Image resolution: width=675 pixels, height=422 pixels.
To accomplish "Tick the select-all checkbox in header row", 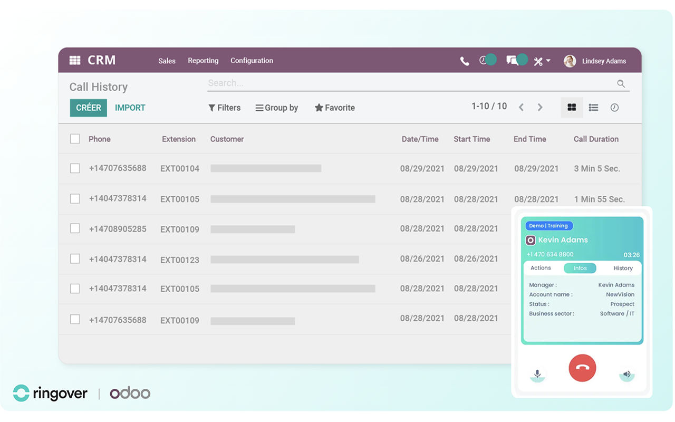I will (75, 139).
